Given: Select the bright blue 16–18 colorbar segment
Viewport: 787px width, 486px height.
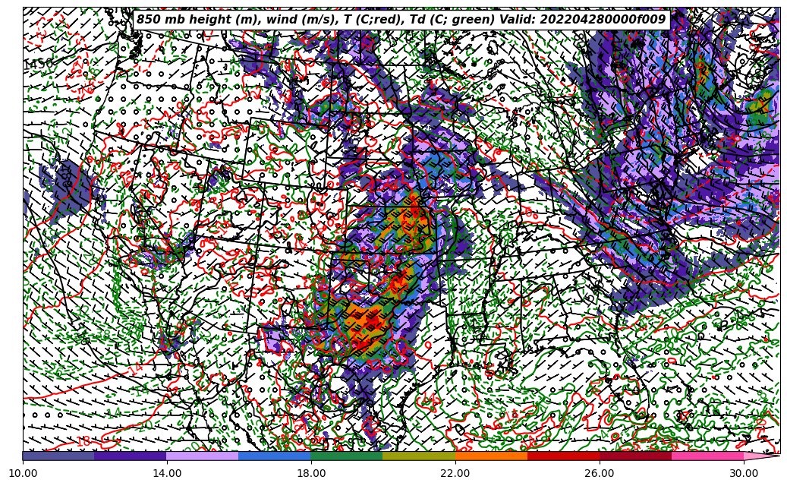Looking at the screenshot, I should 275,456.
